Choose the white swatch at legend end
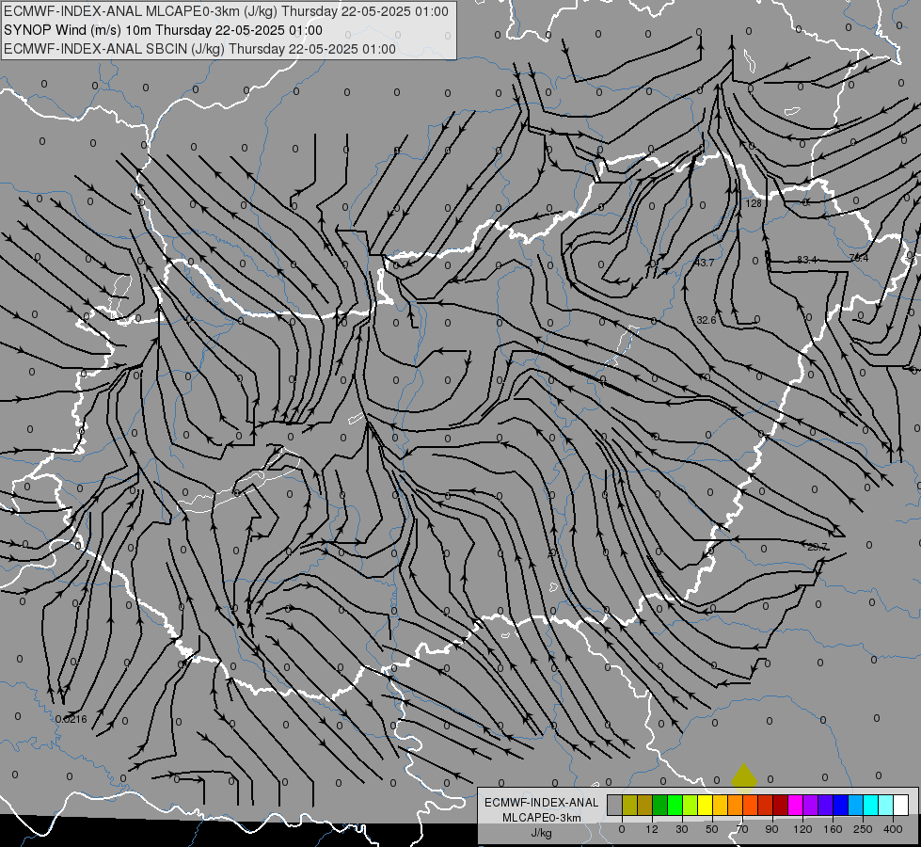 [901, 805]
